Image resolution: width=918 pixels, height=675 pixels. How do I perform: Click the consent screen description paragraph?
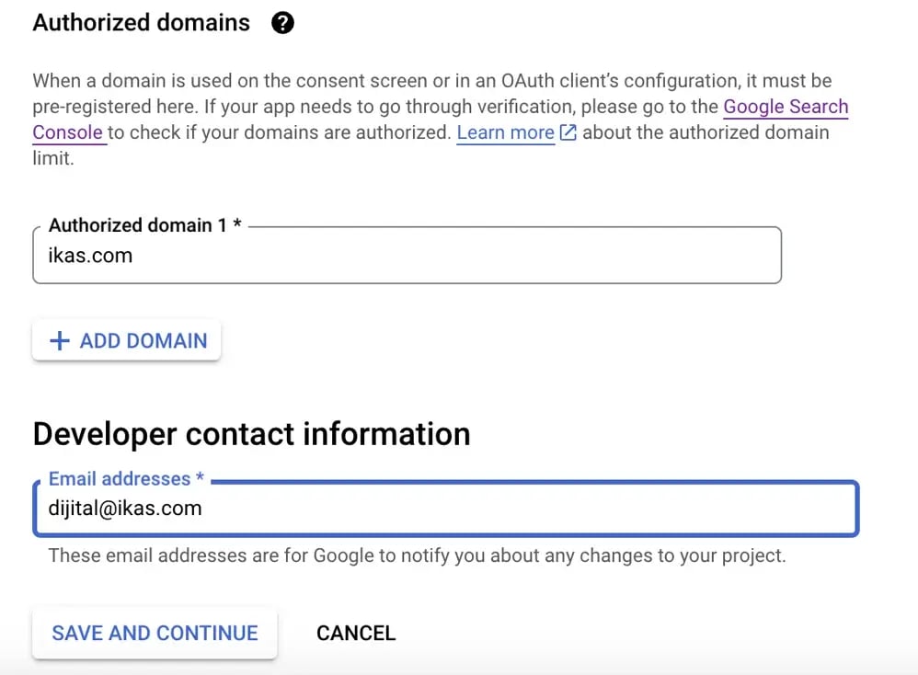441,120
